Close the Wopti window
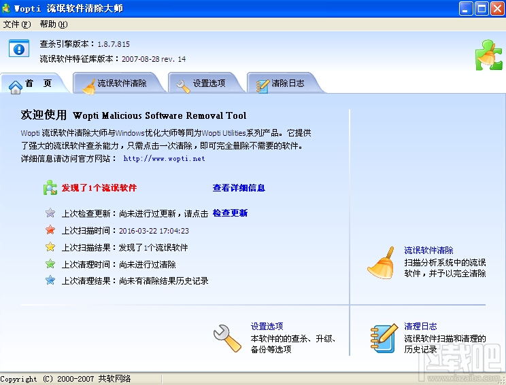This screenshot has width=506, height=385. [x=497, y=8]
